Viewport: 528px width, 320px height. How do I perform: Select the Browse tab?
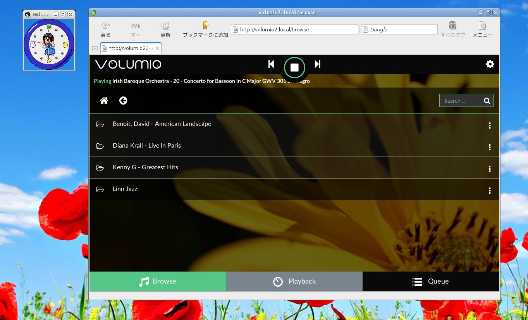(158, 281)
